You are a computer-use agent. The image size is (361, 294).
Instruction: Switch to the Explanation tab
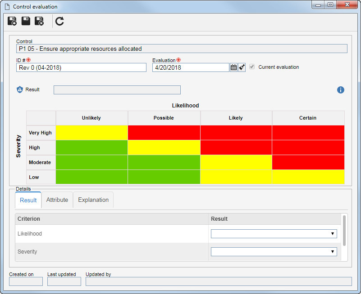tap(93, 200)
